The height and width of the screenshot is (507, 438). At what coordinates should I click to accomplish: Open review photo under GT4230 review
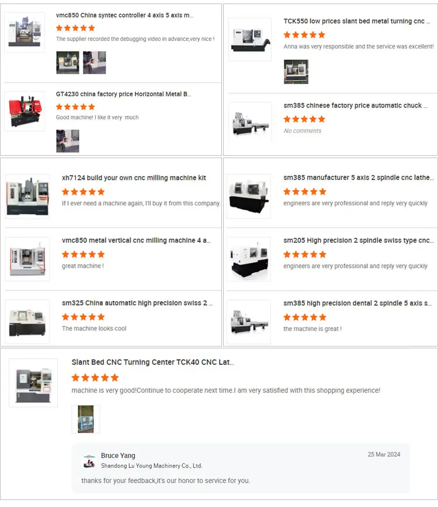68,141
